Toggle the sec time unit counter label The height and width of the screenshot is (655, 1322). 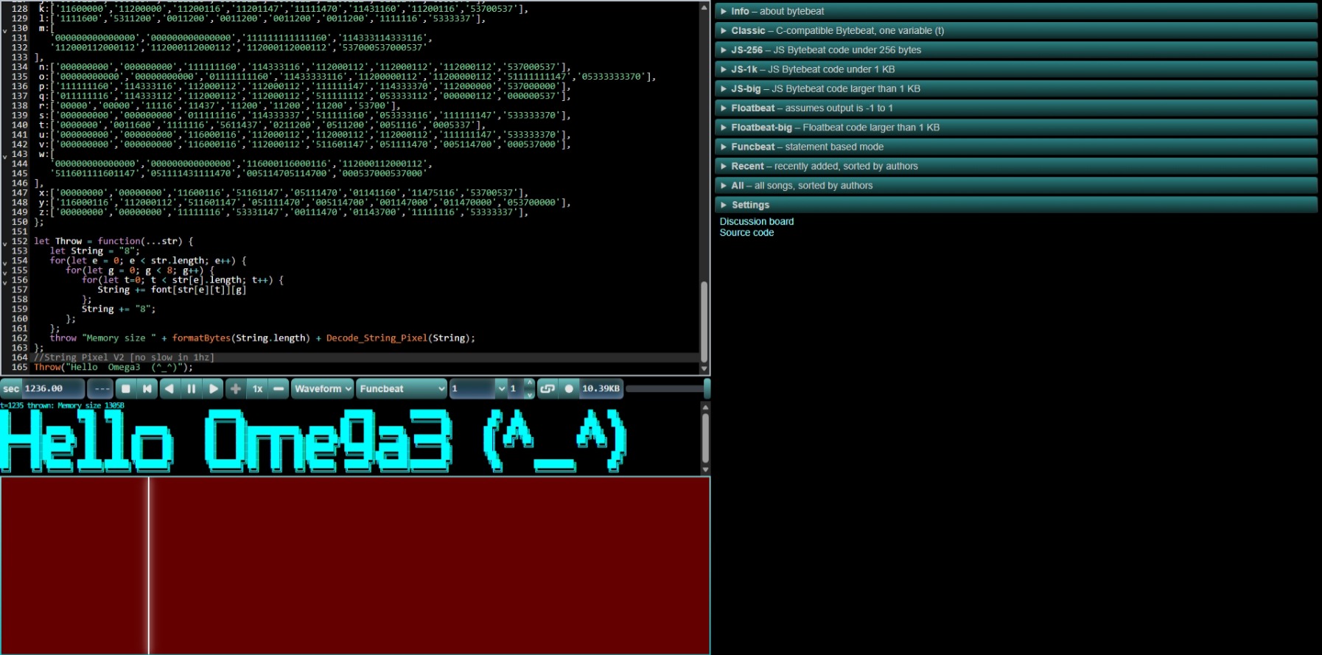[11, 388]
